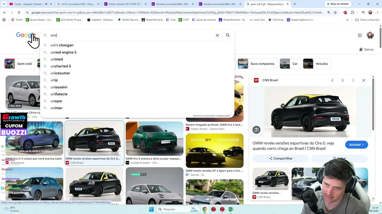Click the address bar URL

click(177, 12)
